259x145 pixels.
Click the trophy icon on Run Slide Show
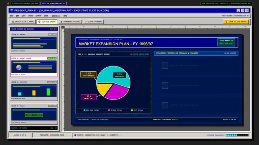(226, 22)
